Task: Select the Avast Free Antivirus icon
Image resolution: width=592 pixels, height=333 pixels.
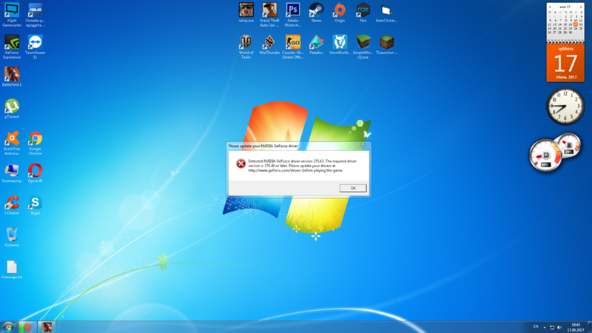Action: coord(12,143)
